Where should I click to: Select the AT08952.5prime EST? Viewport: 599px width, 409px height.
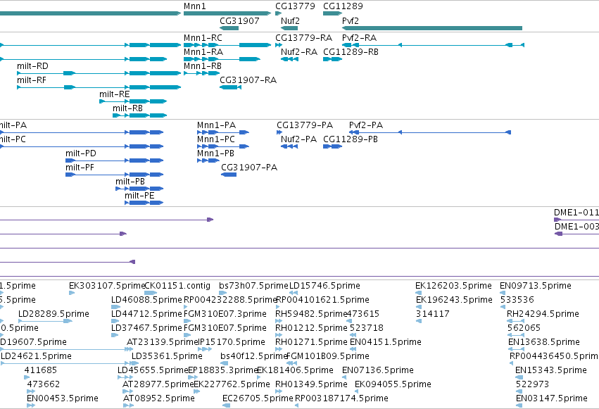click(x=128, y=405)
